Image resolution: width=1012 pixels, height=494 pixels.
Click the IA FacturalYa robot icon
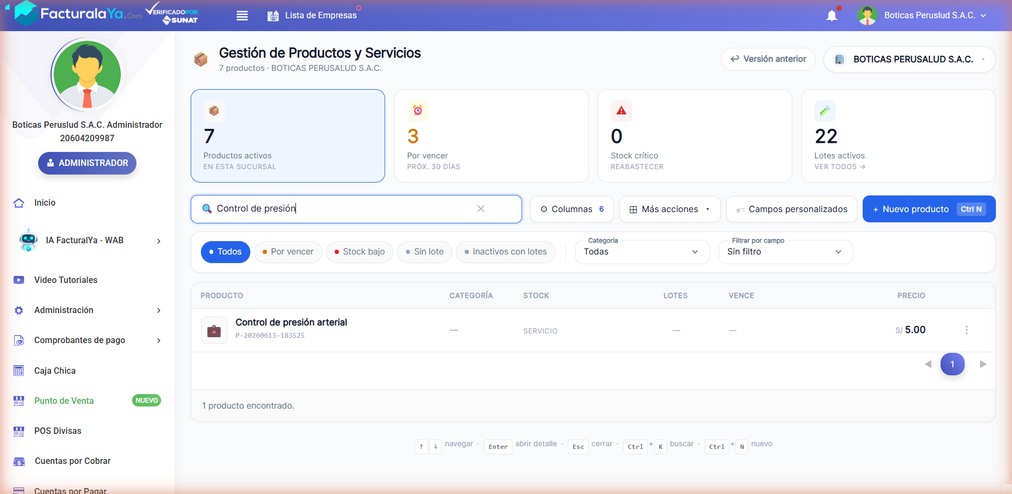click(28, 241)
